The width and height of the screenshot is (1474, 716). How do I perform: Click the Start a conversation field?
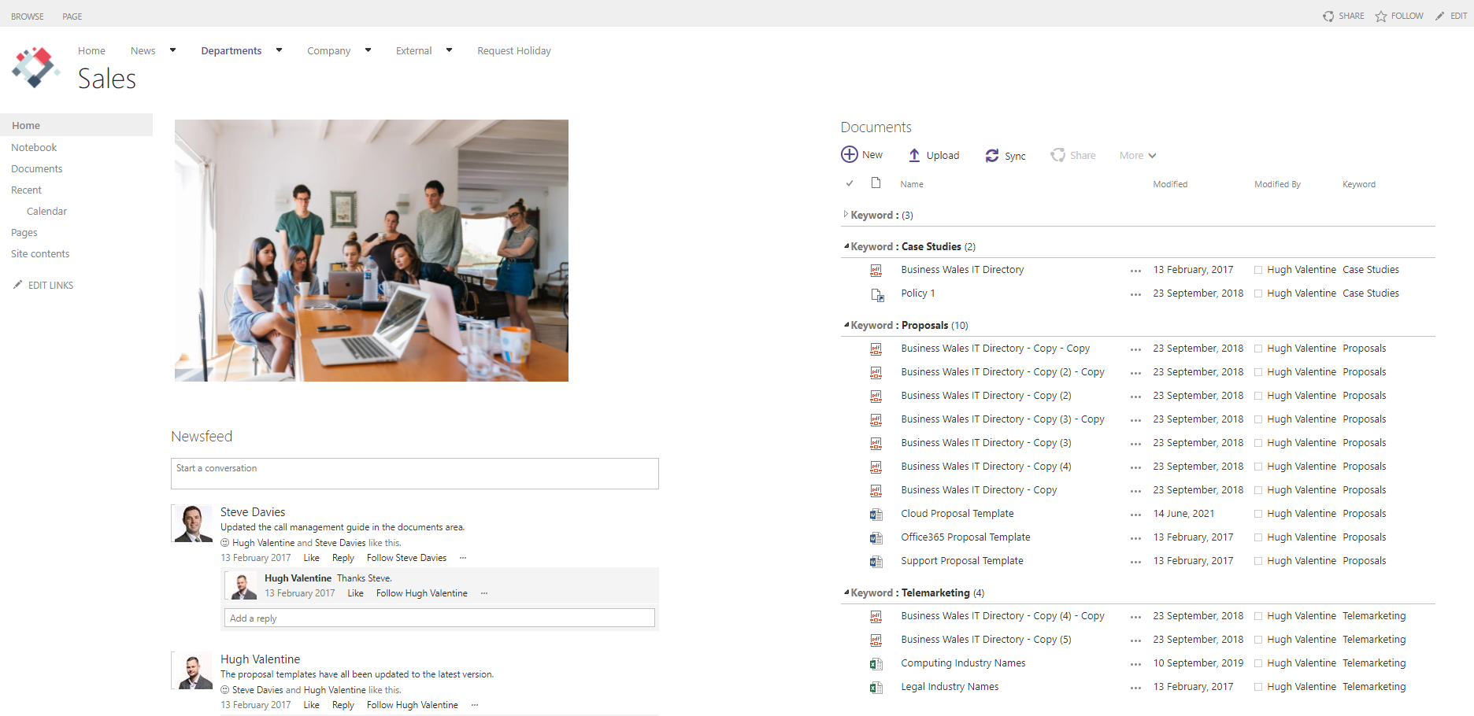pyautogui.click(x=415, y=473)
